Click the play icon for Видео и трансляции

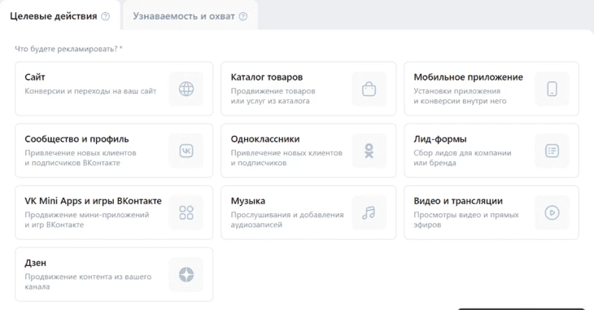(x=552, y=212)
